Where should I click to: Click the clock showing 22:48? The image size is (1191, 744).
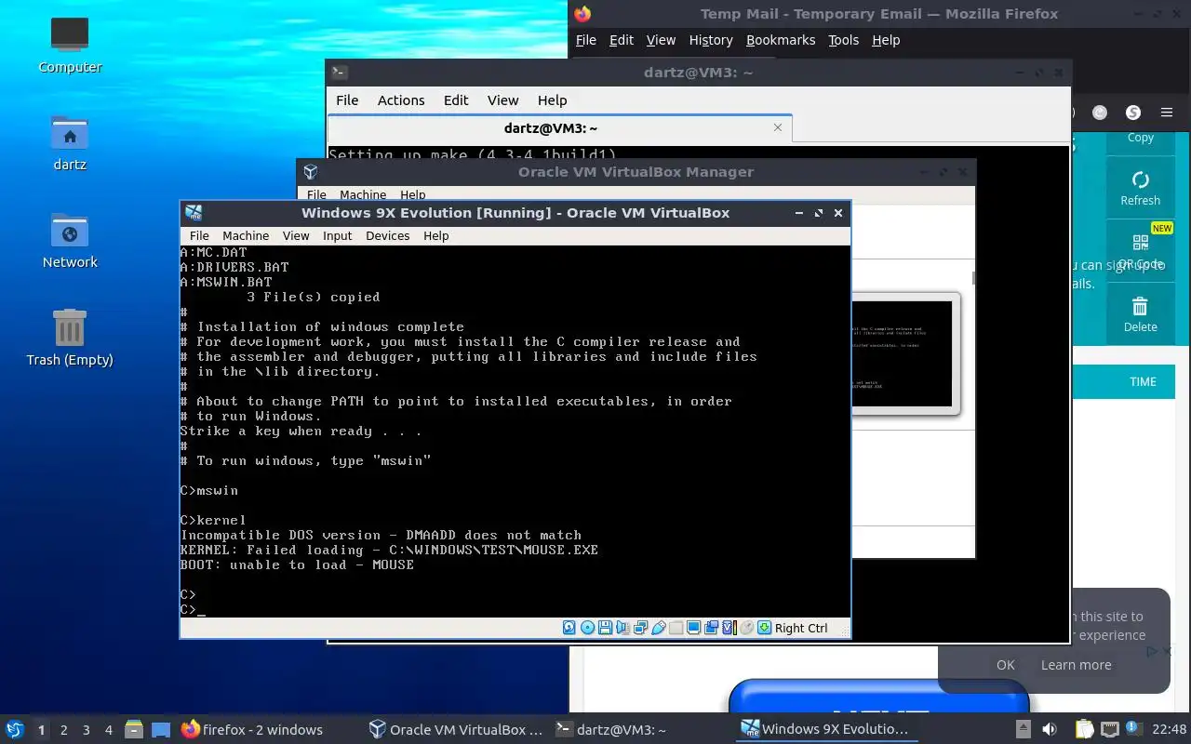(x=1170, y=729)
